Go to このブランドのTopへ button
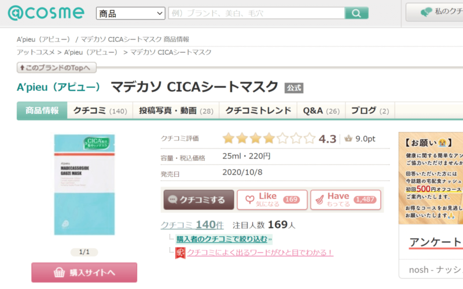This screenshot has height=289, width=463. pos(56,68)
